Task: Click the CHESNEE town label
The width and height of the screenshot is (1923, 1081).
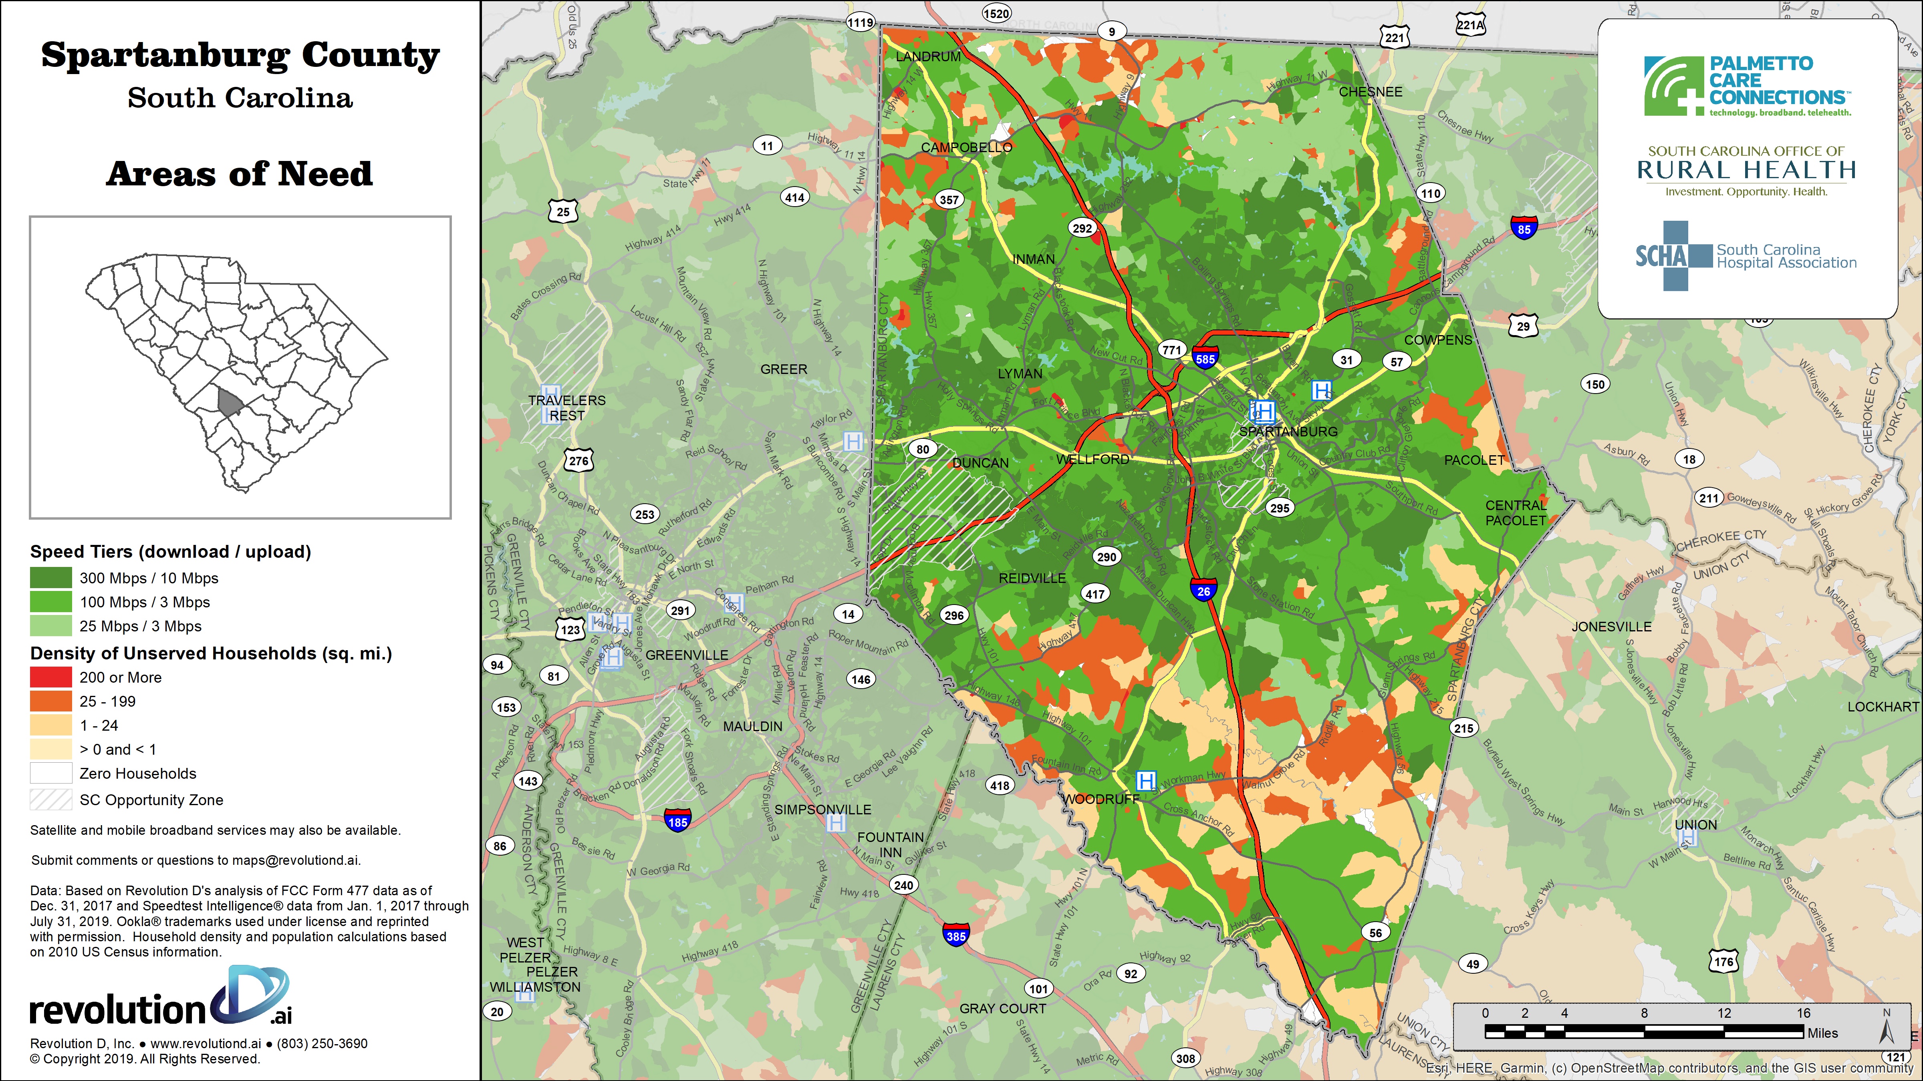Action: (x=1370, y=92)
